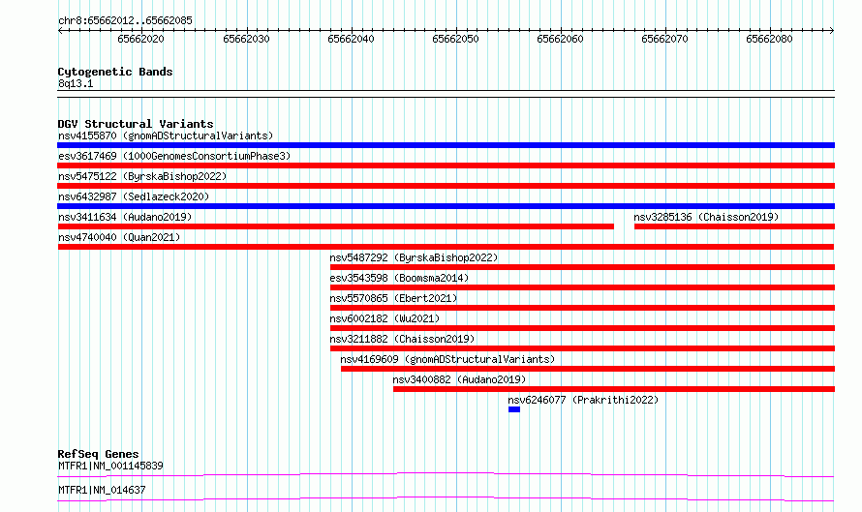Viewport: 862px width, 512px height.
Task: Click the red bar for esv3617469
Action: pos(446,166)
